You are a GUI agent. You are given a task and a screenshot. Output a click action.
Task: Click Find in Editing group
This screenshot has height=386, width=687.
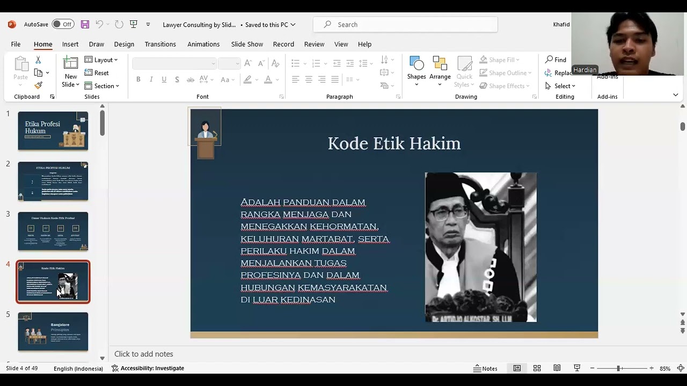click(x=556, y=60)
